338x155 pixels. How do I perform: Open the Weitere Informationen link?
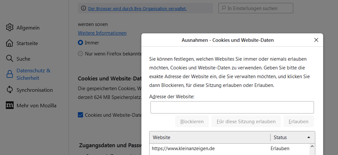(x=102, y=33)
